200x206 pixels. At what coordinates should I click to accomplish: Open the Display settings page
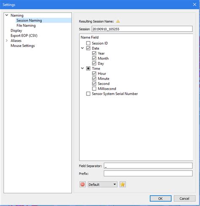point(16,30)
